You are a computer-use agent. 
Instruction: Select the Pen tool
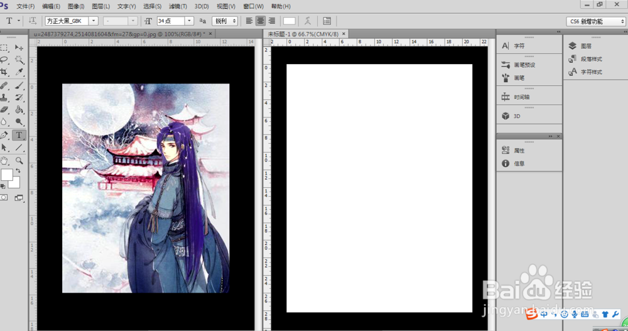(x=4, y=135)
